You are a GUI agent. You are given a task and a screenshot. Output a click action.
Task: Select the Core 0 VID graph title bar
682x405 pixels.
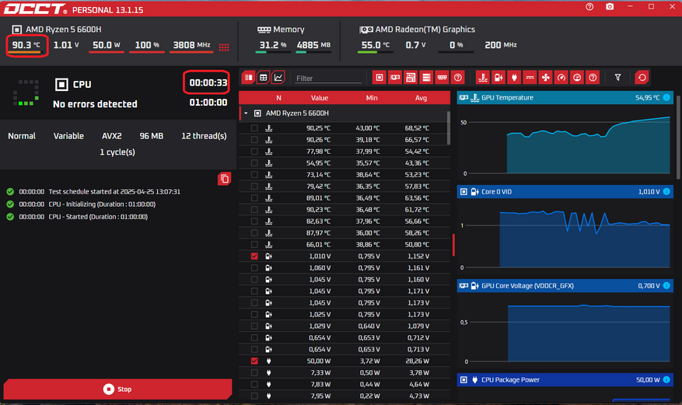coord(565,192)
